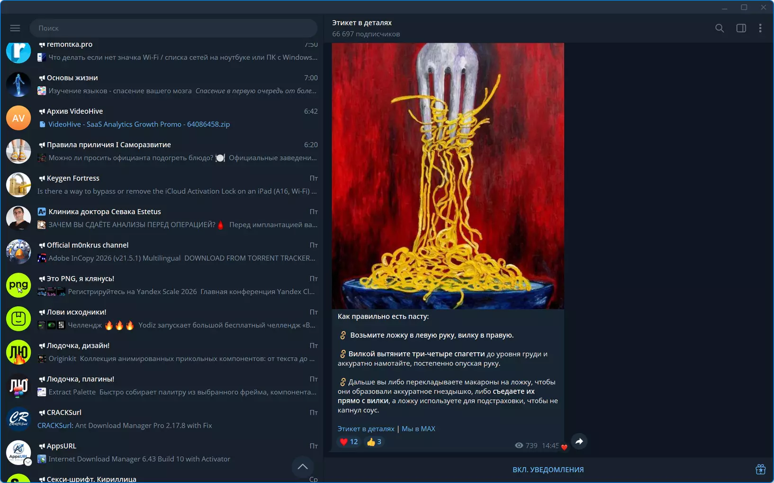The height and width of the screenshot is (483, 774).
Task: Click the iCloud Activation Lock message preview
Action: pos(177,191)
